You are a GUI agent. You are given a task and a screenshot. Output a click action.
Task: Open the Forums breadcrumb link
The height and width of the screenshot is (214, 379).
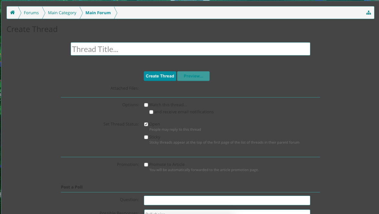(31, 13)
